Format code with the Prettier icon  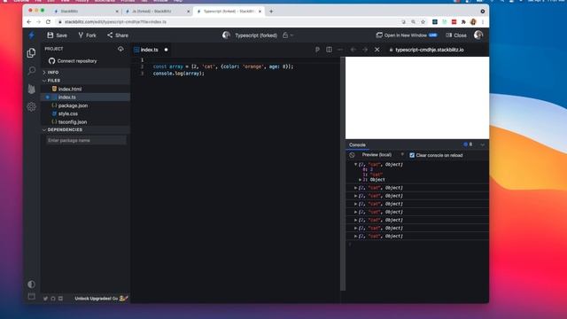(317, 50)
